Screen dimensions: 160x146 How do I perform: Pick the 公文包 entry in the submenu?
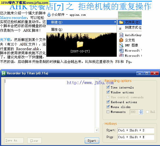tap(129, 40)
